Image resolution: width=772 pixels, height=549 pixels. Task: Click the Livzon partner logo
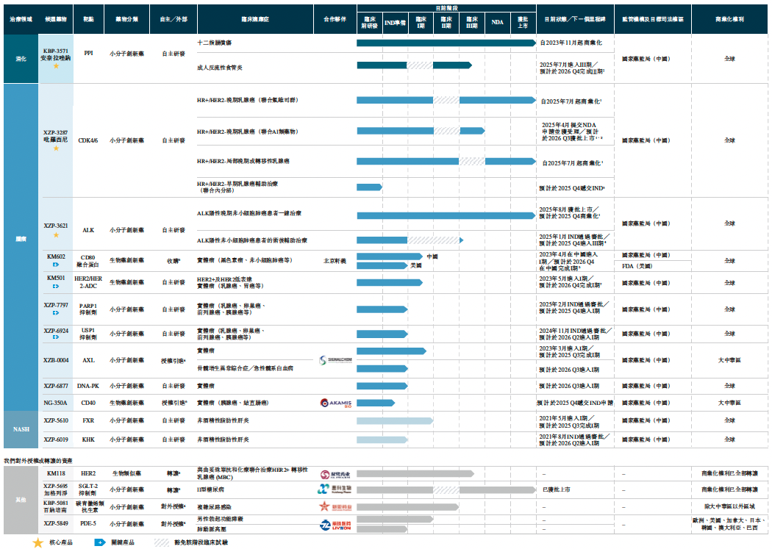(x=335, y=524)
